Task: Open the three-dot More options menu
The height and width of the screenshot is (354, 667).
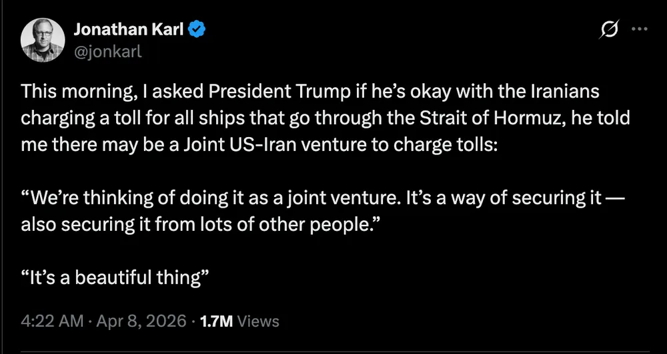Action: click(x=639, y=29)
